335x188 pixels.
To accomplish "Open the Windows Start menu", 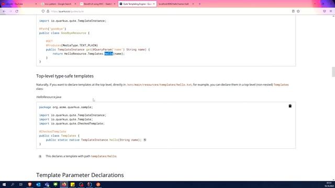I will [4, 184].
